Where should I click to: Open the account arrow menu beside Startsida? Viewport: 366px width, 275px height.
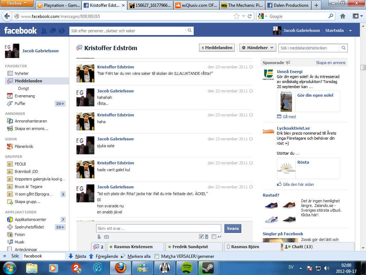[x=350, y=31]
